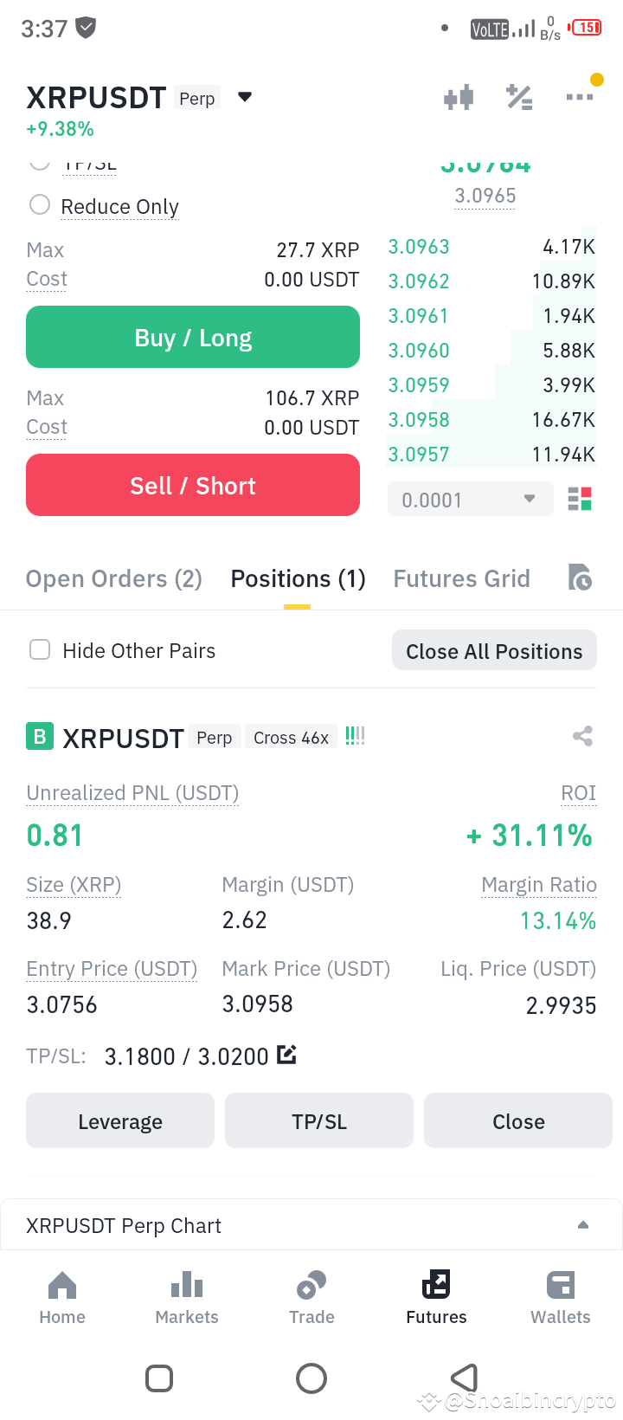This screenshot has width=623, height=1420.
Task: Share the XRPUSDT position
Action: point(582,737)
